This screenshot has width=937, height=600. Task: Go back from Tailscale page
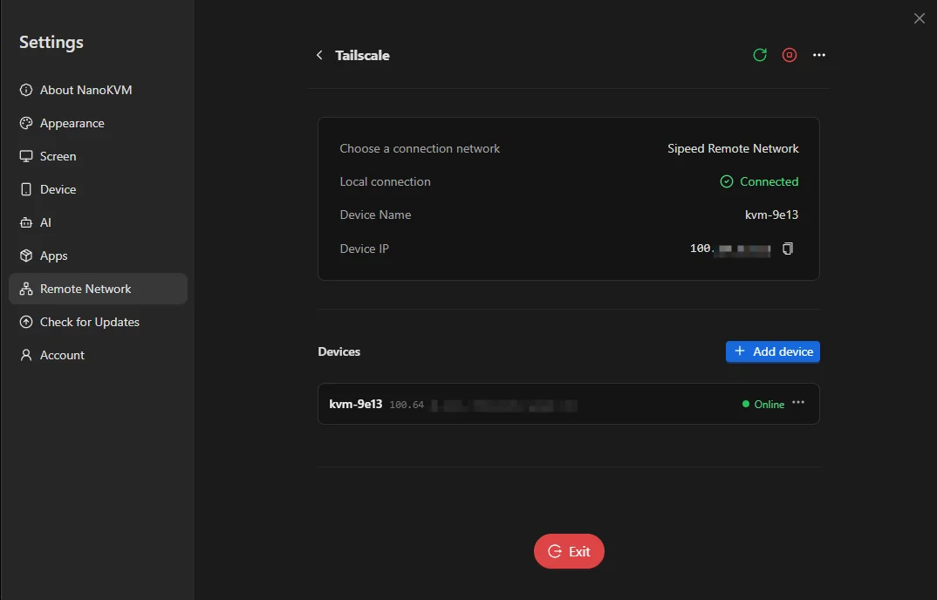[319, 55]
